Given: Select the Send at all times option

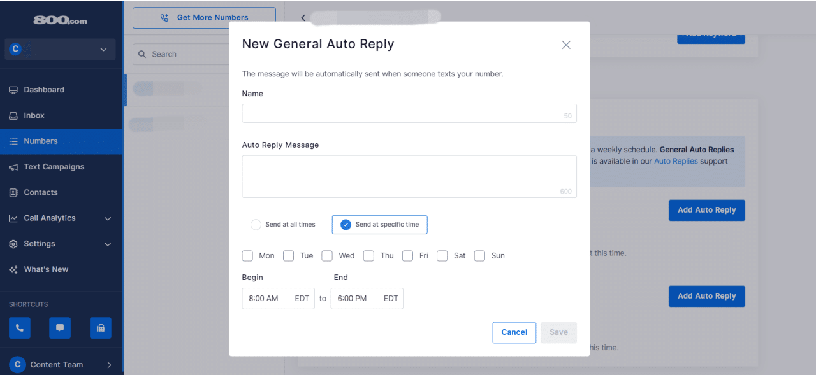Looking at the screenshot, I should 256,224.
